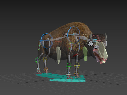Select the yellow rear hock sphere control

(45, 60)
